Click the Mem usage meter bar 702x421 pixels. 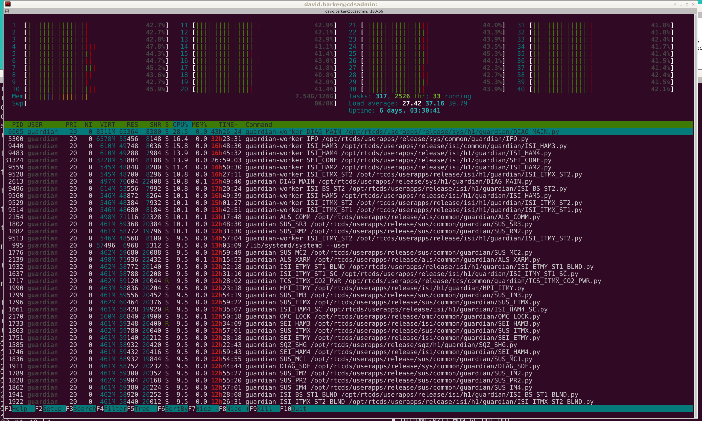pos(174,96)
